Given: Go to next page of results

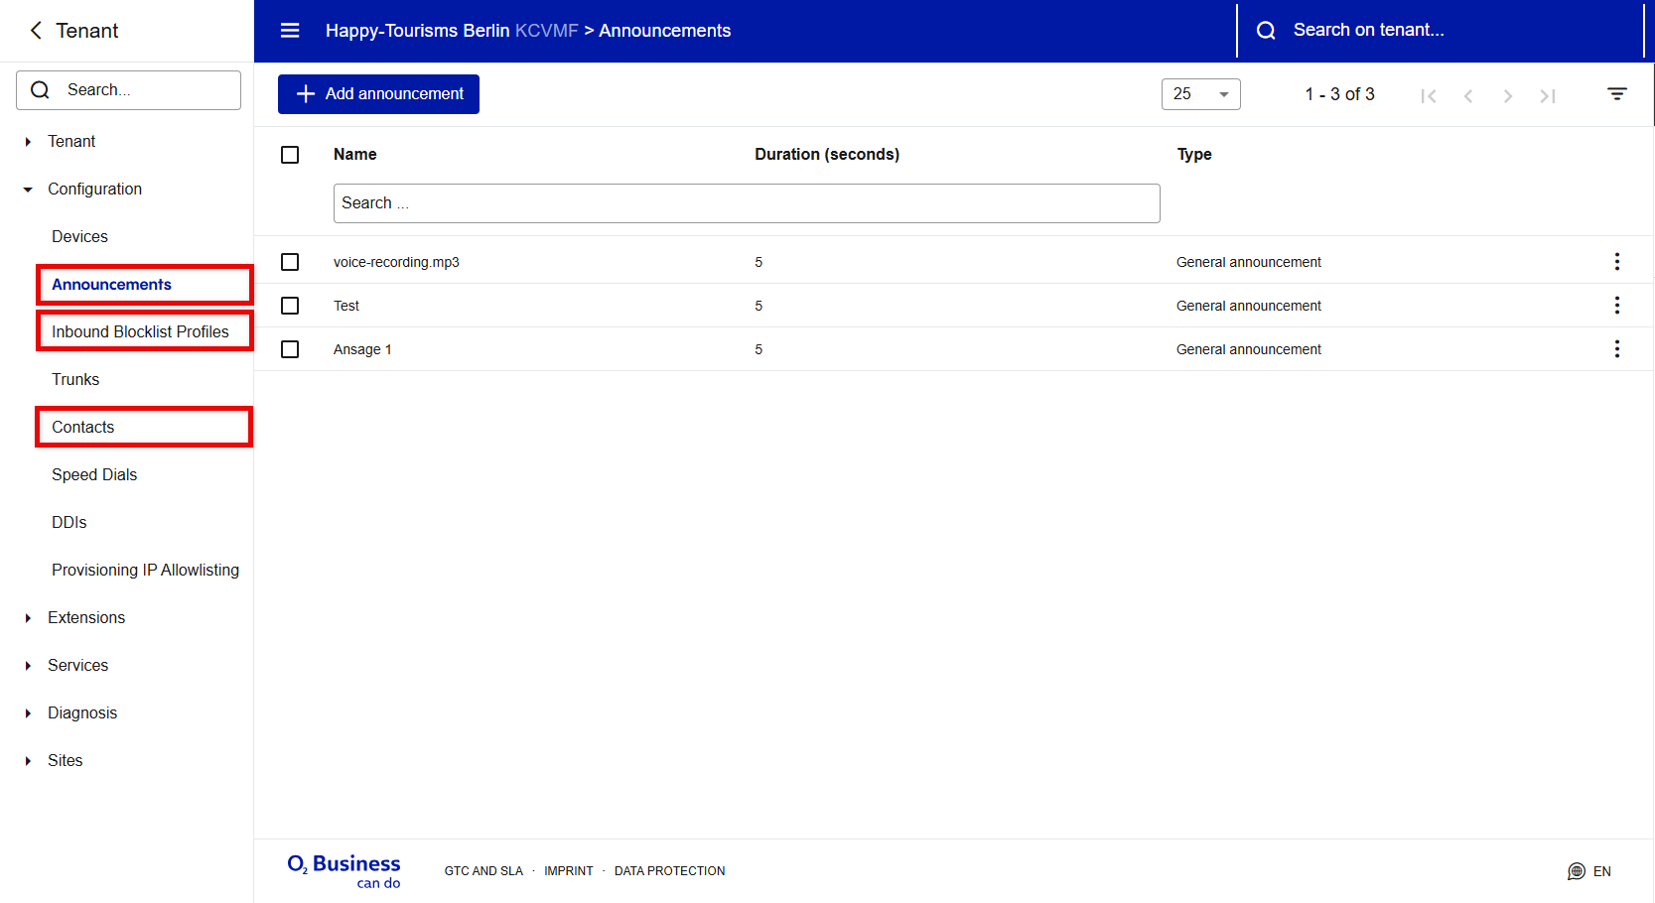Looking at the screenshot, I should pos(1507,95).
